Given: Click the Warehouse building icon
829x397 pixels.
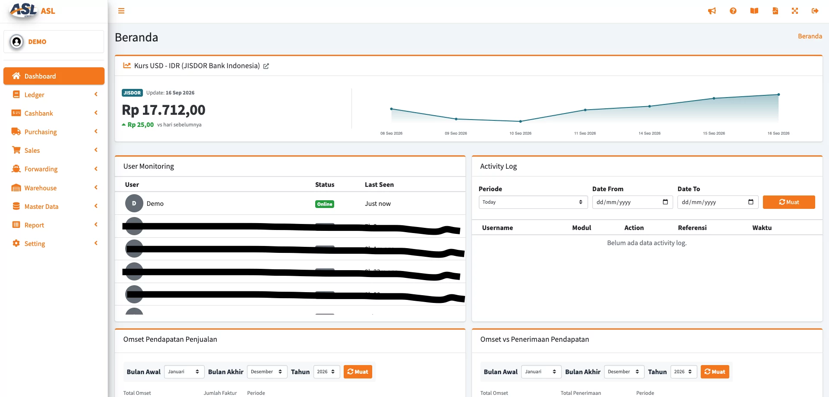Looking at the screenshot, I should (x=16, y=188).
